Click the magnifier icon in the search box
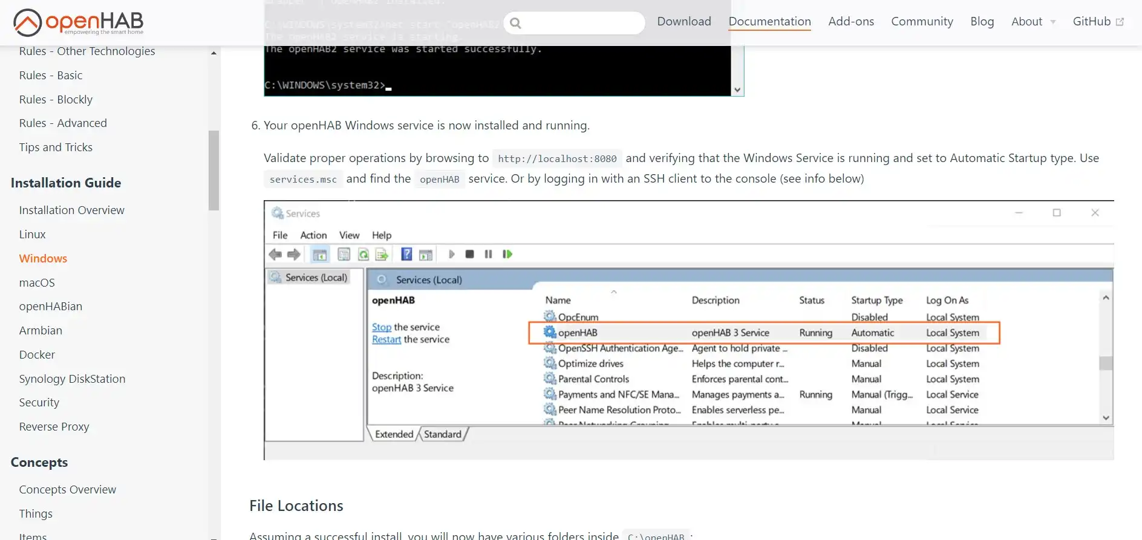The height and width of the screenshot is (540, 1142). click(x=515, y=24)
